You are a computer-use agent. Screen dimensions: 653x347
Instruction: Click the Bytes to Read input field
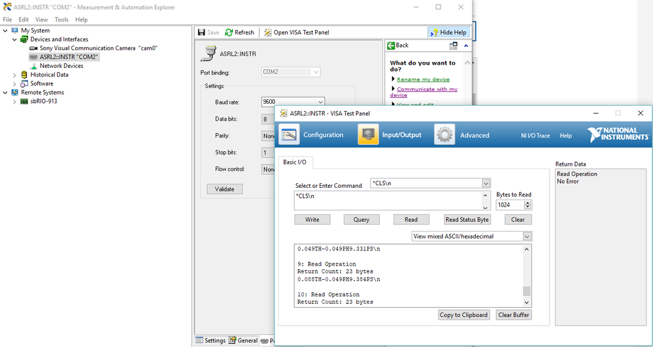pyautogui.click(x=510, y=205)
